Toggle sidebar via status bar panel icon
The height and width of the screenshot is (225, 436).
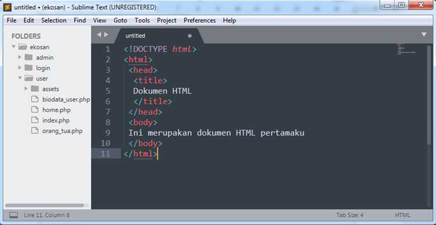tap(13, 215)
